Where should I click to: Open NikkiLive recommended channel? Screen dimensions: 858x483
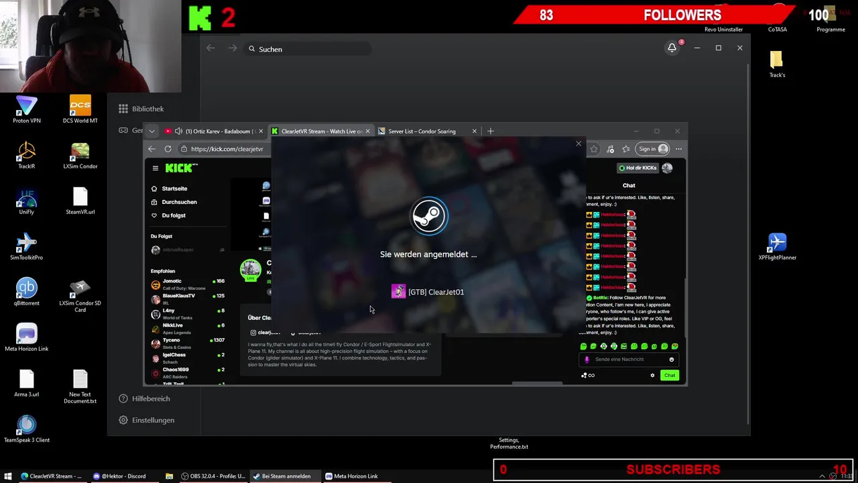click(188, 328)
